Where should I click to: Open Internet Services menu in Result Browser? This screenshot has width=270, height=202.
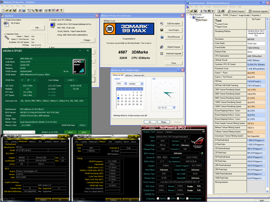click(220, 7)
